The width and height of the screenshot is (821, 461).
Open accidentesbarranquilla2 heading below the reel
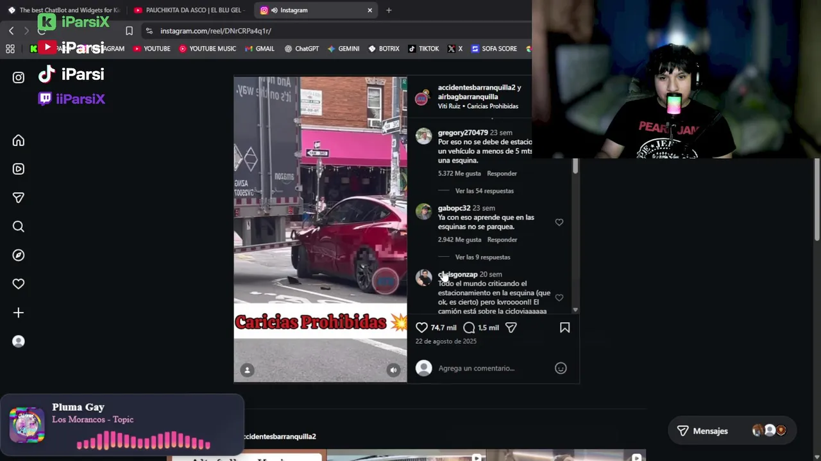(280, 437)
